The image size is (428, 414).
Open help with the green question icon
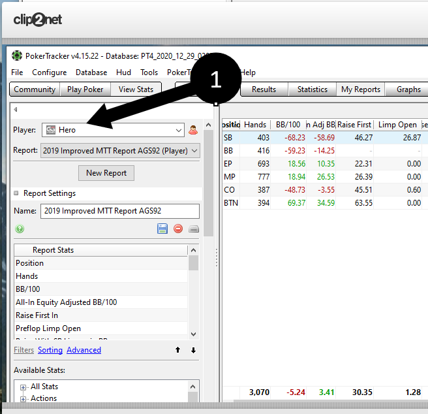coord(20,229)
